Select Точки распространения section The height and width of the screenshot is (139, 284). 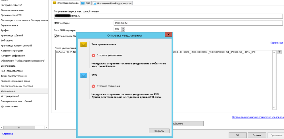(24, 76)
